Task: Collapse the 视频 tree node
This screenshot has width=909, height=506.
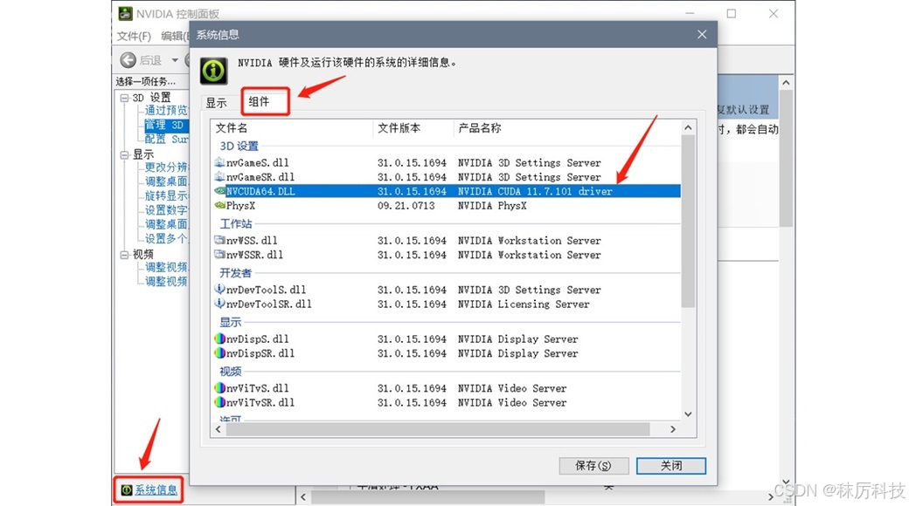Action: click(124, 254)
